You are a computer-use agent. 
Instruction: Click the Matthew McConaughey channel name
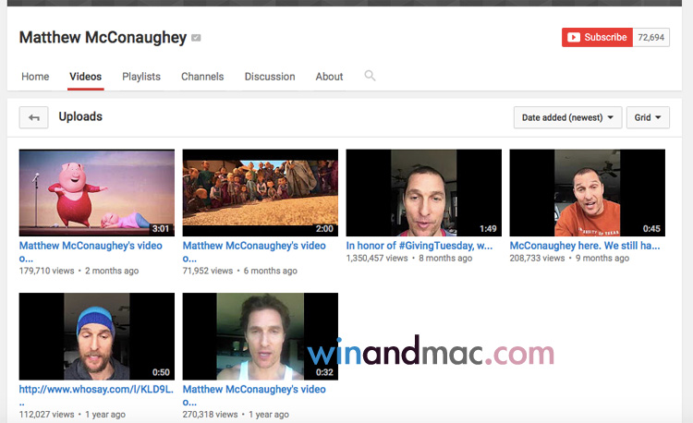tap(103, 38)
